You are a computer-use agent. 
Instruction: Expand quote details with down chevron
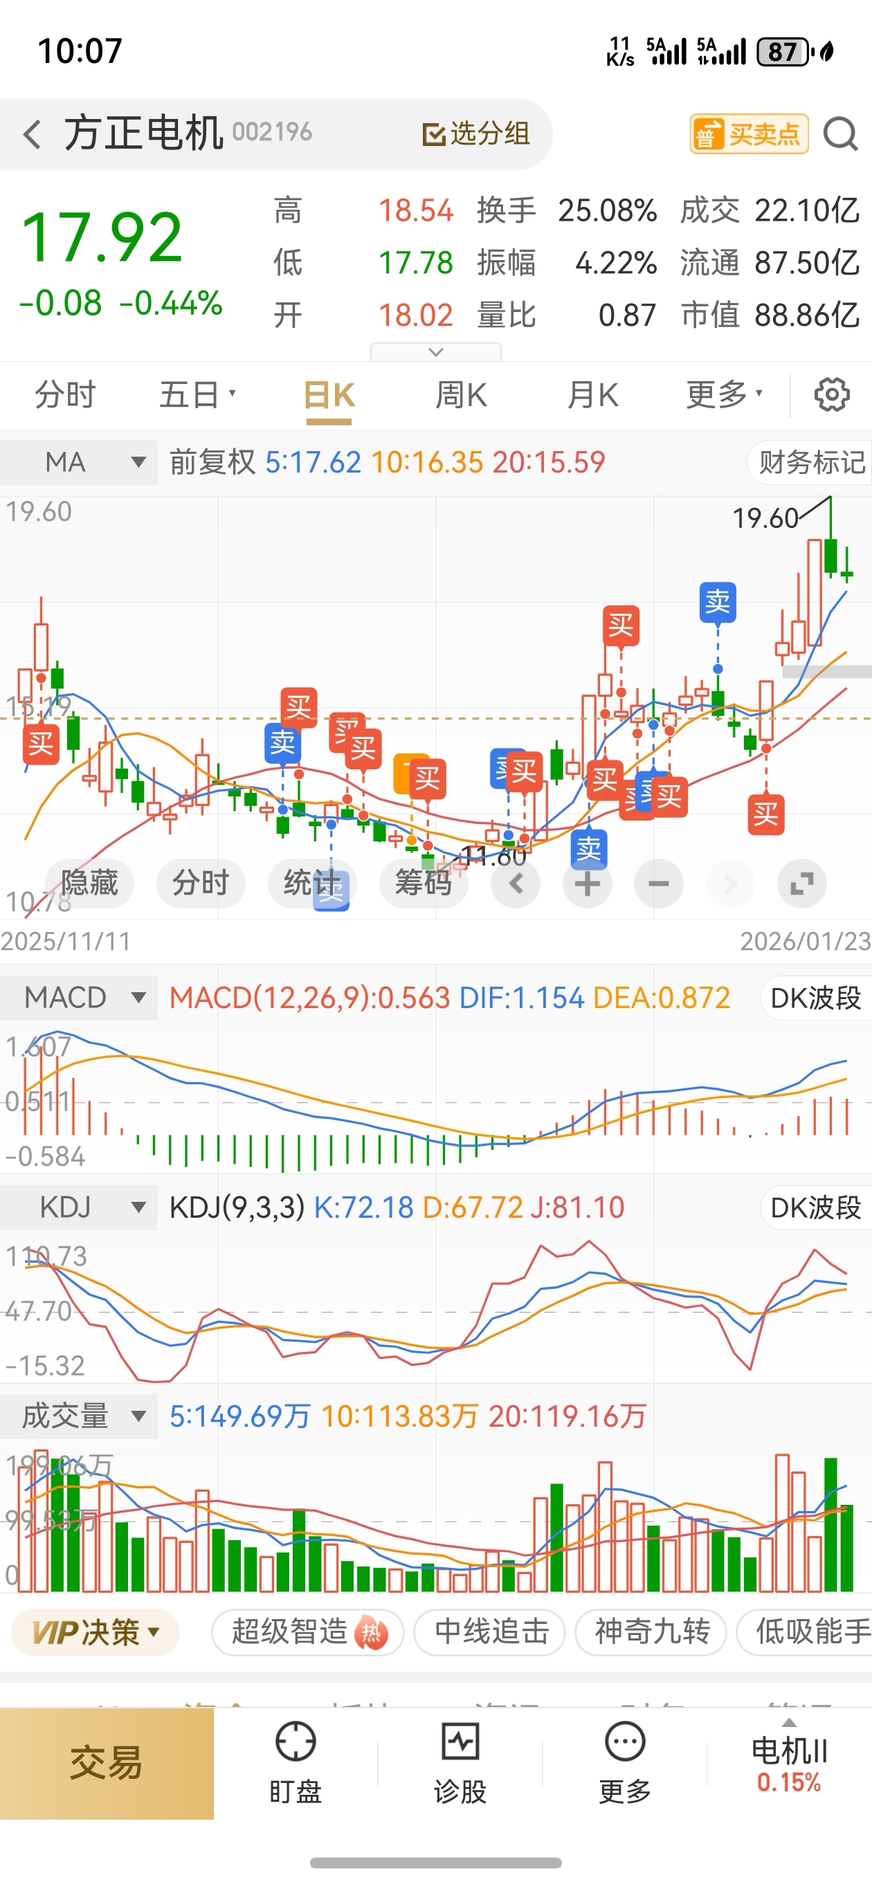pos(435,352)
